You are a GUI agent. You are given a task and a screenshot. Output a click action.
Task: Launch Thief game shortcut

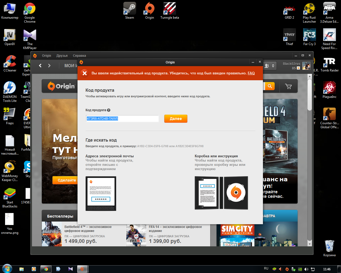[x=290, y=37]
